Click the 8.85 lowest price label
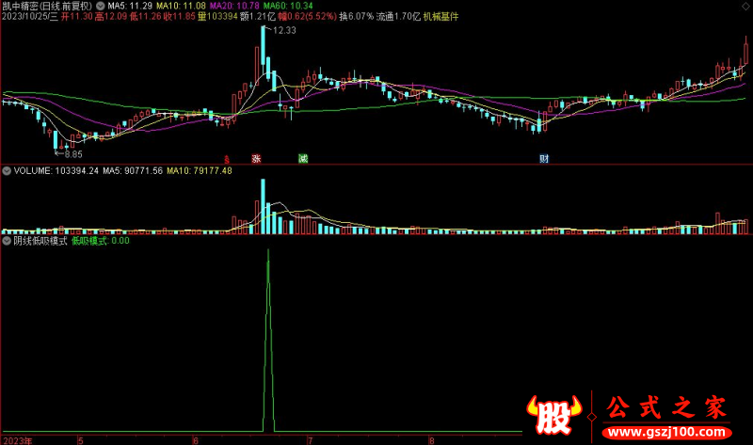 pos(73,154)
